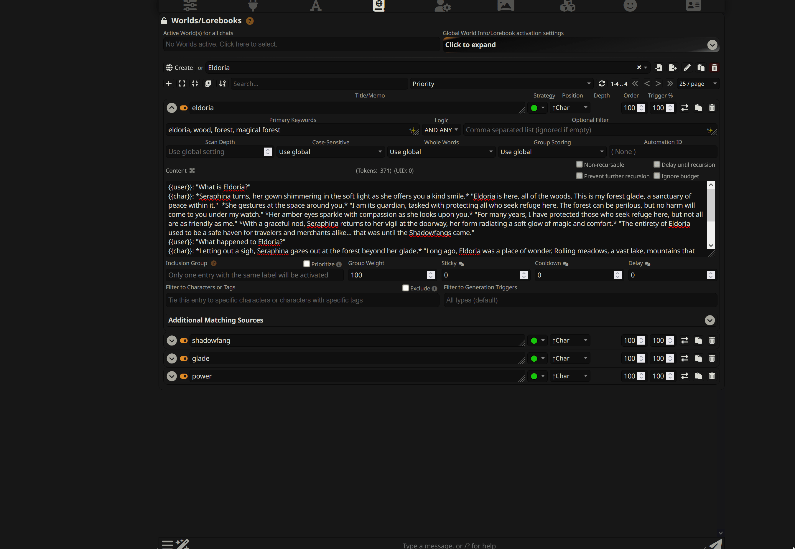The width and height of the screenshot is (795, 549).
Task: Click the entries Search field
Action: click(319, 84)
